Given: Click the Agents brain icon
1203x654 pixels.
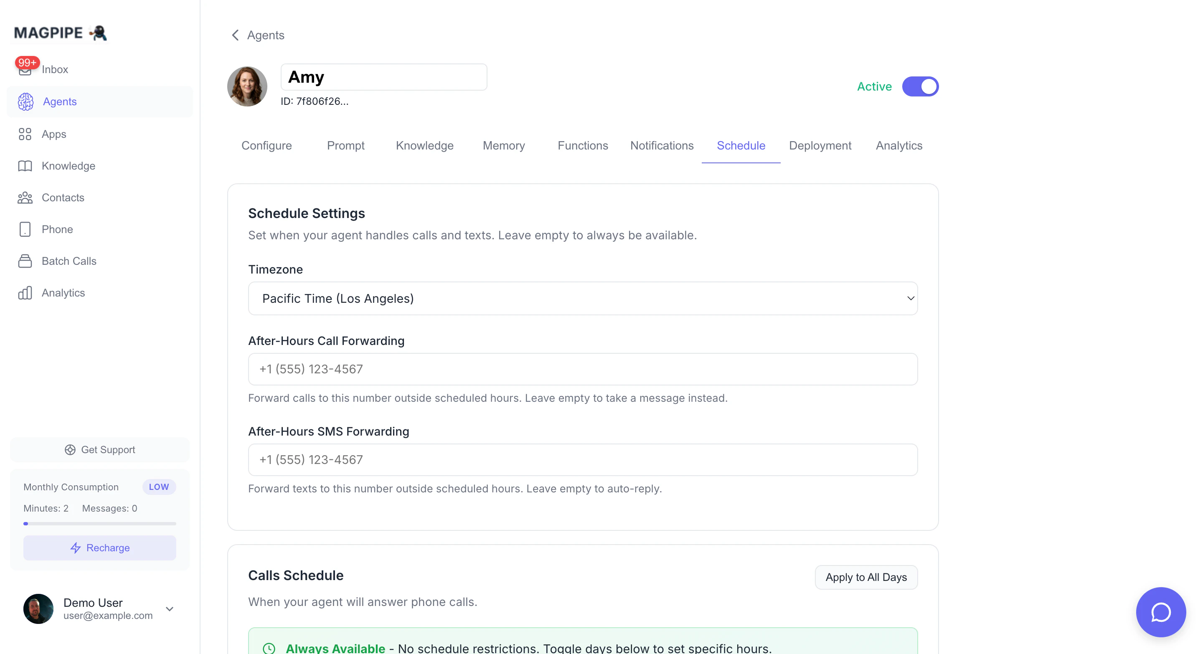Looking at the screenshot, I should [x=25, y=102].
